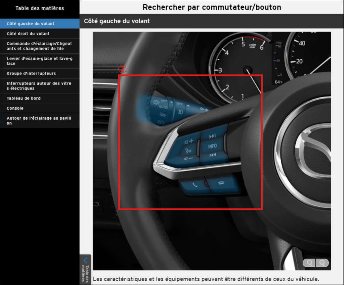Zoom out the steering wheel image

pos(310,263)
